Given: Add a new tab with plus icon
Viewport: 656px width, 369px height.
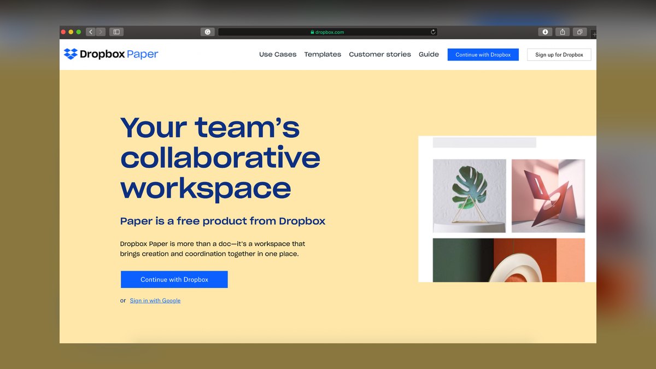Looking at the screenshot, I should coord(594,34).
